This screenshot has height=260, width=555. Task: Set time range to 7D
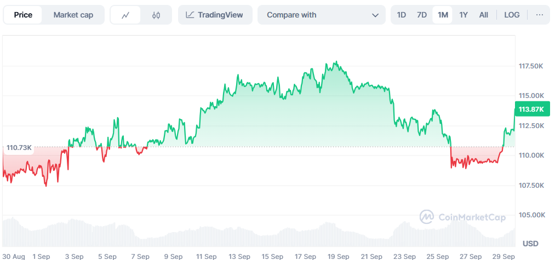click(x=422, y=15)
